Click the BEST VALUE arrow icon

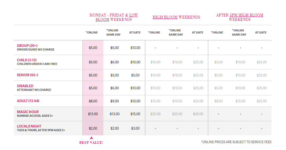pos(91,138)
